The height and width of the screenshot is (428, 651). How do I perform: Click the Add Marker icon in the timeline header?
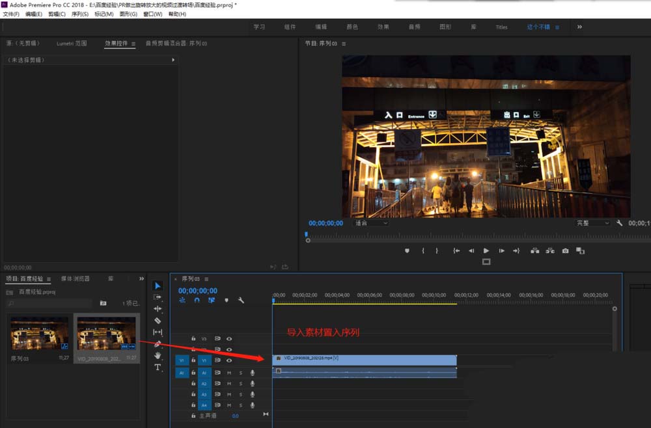pos(226,301)
